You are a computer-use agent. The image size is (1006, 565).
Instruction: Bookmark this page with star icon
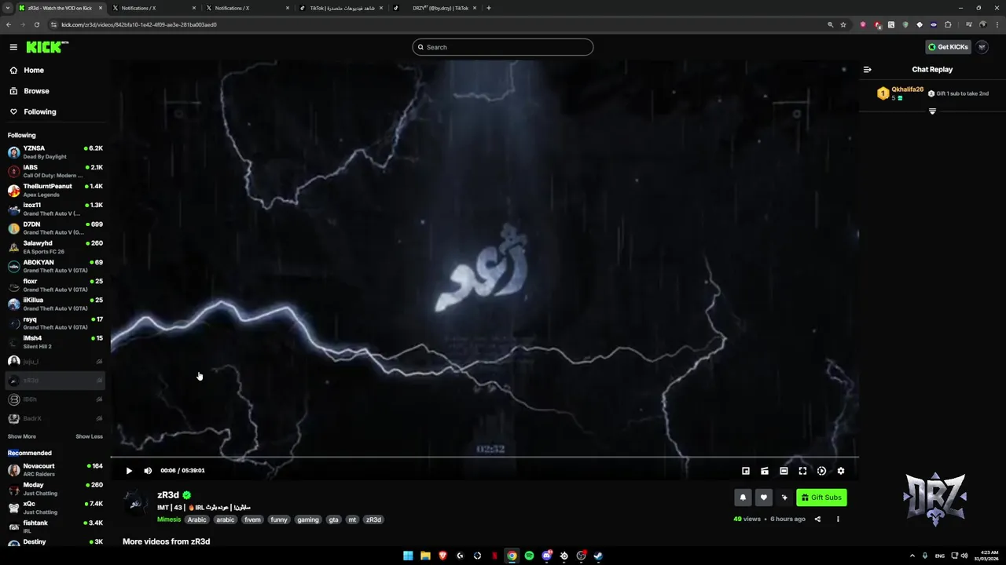[x=843, y=24]
